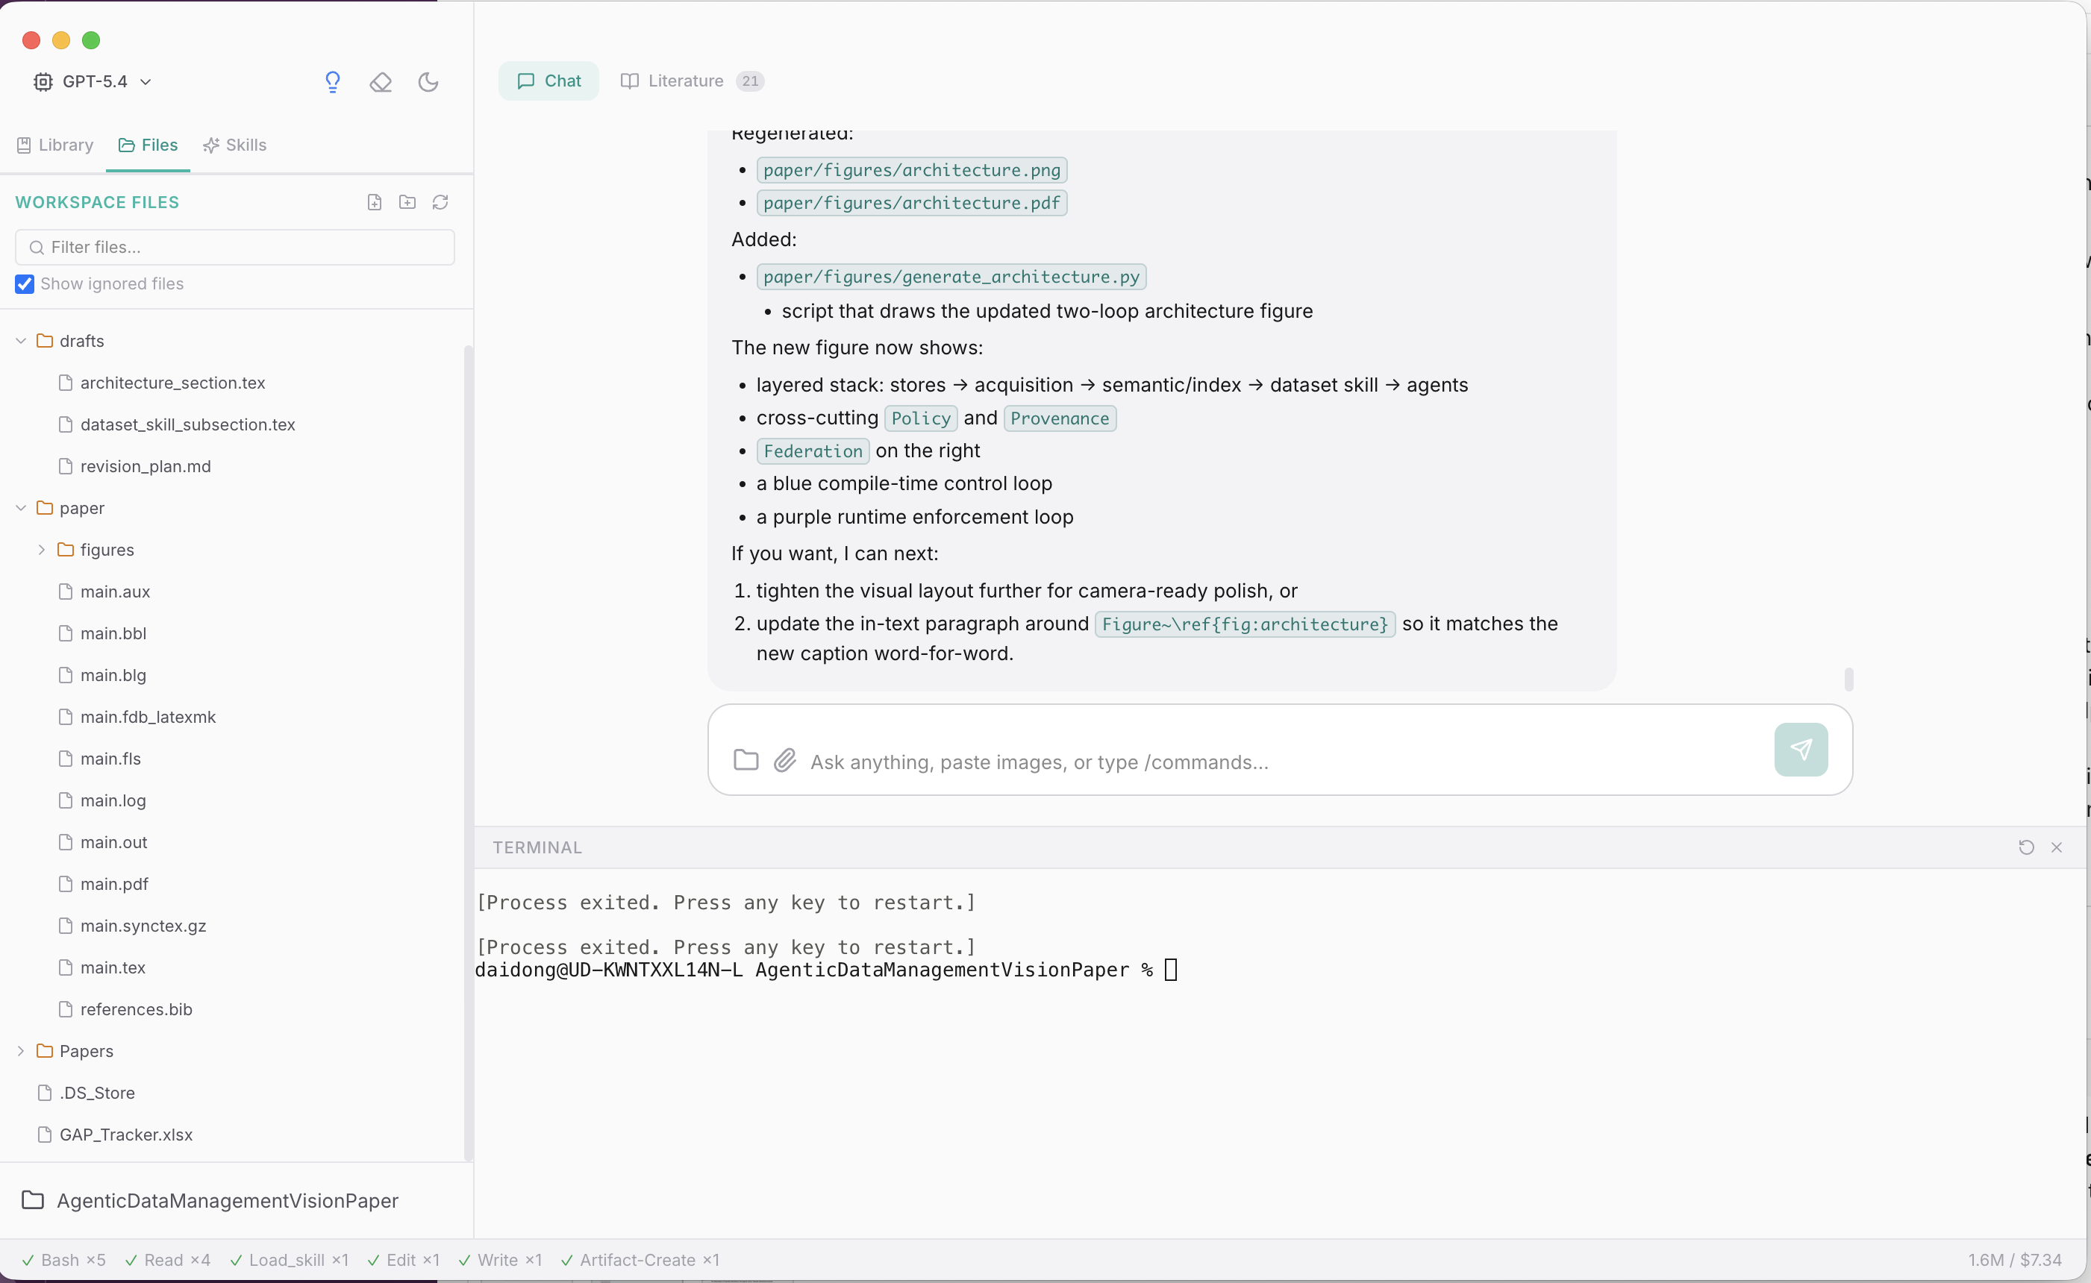
Task: Refresh the workspace files list
Action: tap(440, 202)
